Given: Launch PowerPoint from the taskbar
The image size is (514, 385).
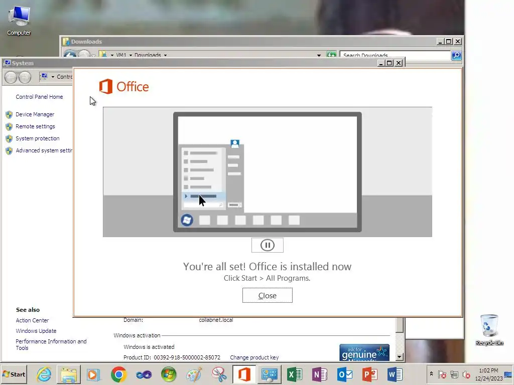Looking at the screenshot, I should point(369,374).
